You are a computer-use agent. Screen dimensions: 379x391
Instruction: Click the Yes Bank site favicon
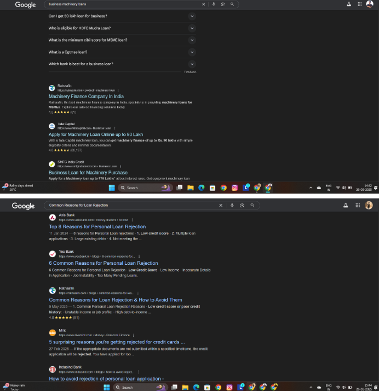[52, 254]
